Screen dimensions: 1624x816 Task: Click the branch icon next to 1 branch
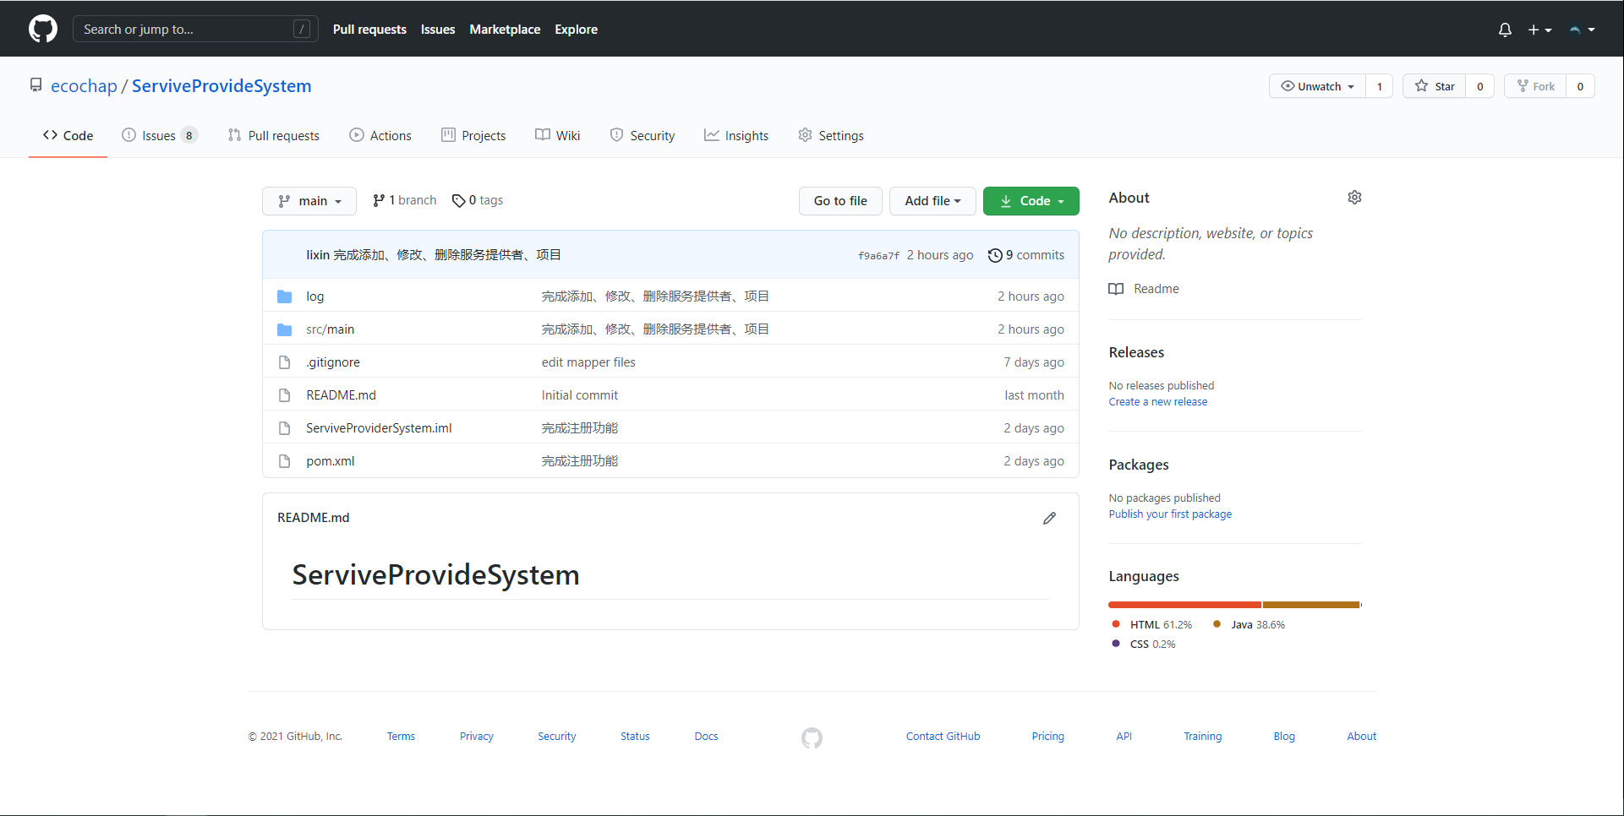point(379,200)
